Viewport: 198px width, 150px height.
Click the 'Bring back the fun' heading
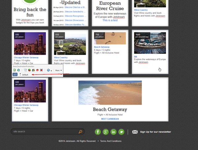pos(30,12)
